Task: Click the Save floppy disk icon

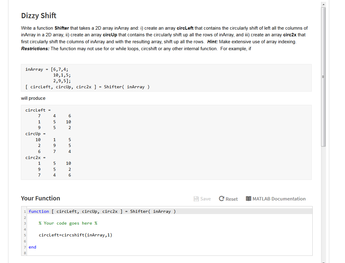Action: [x=195, y=199]
